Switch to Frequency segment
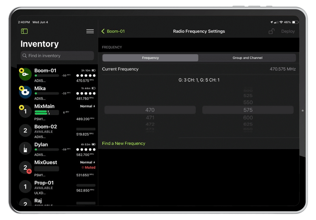The height and width of the screenshot is (220, 316). click(150, 58)
